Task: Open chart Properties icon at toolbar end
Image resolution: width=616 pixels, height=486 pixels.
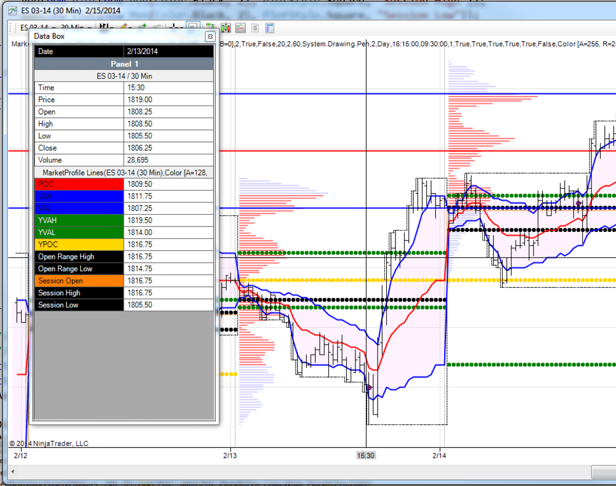Action: 269,28
